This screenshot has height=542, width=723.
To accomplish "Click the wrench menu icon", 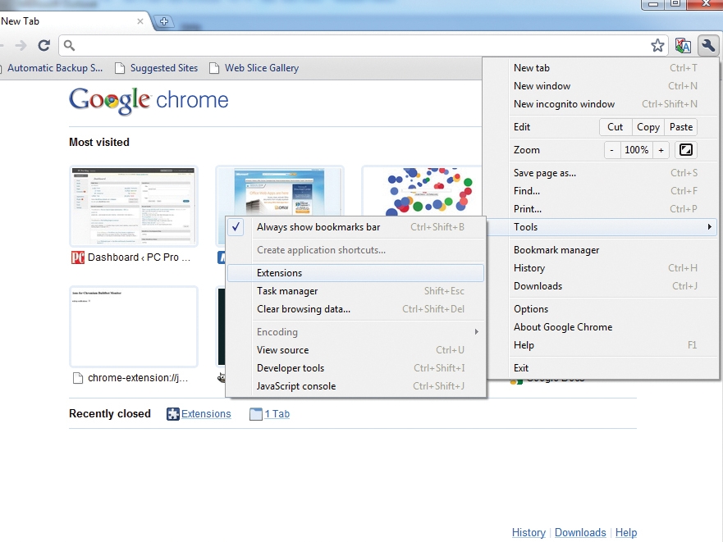I will coord(707,45).
